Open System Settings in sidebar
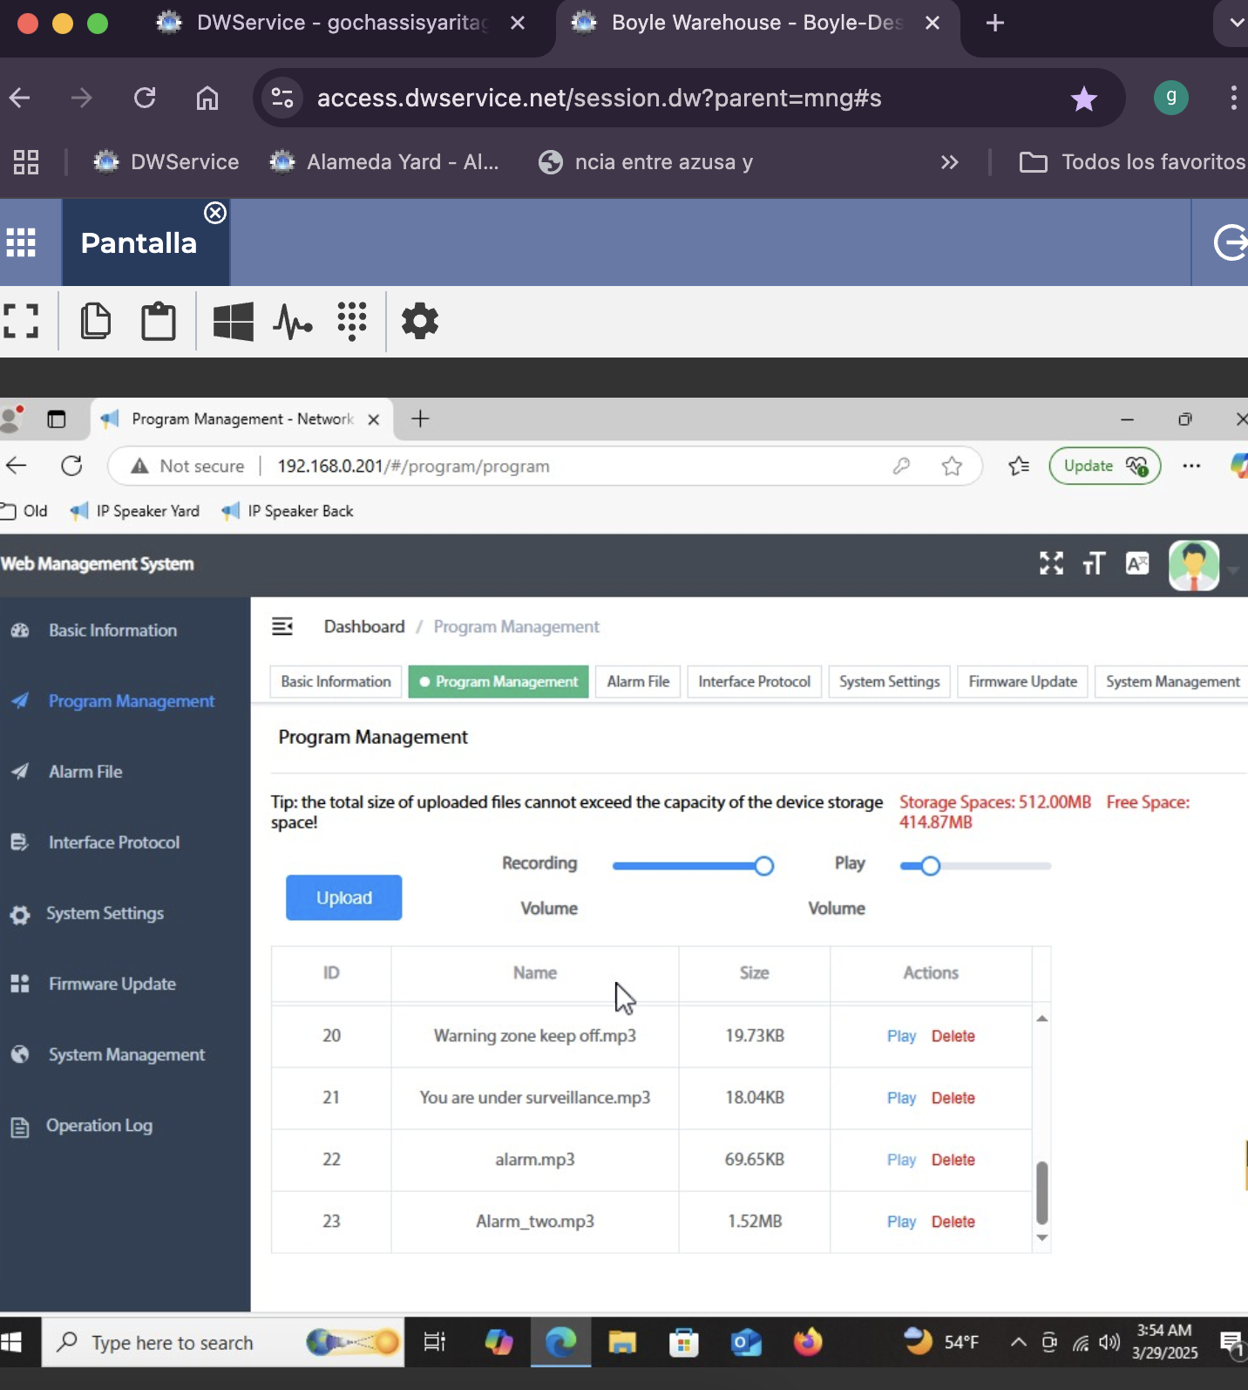This screenshot has height=1390, width=1248. [105, 913]
